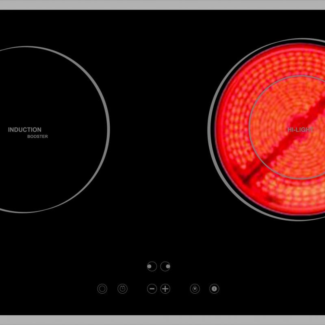Tap the left cooking zone selector
Screen dimensions: 325x325
click(x=152, y=266)
